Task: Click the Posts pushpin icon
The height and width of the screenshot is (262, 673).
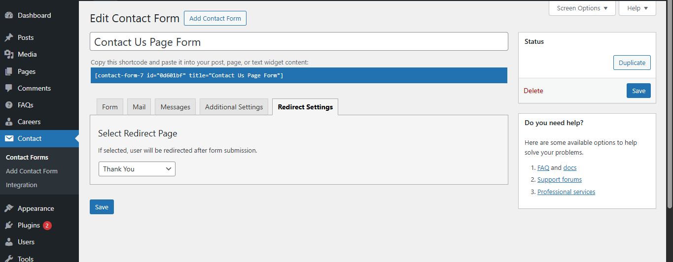Action: tap(9, 37)
